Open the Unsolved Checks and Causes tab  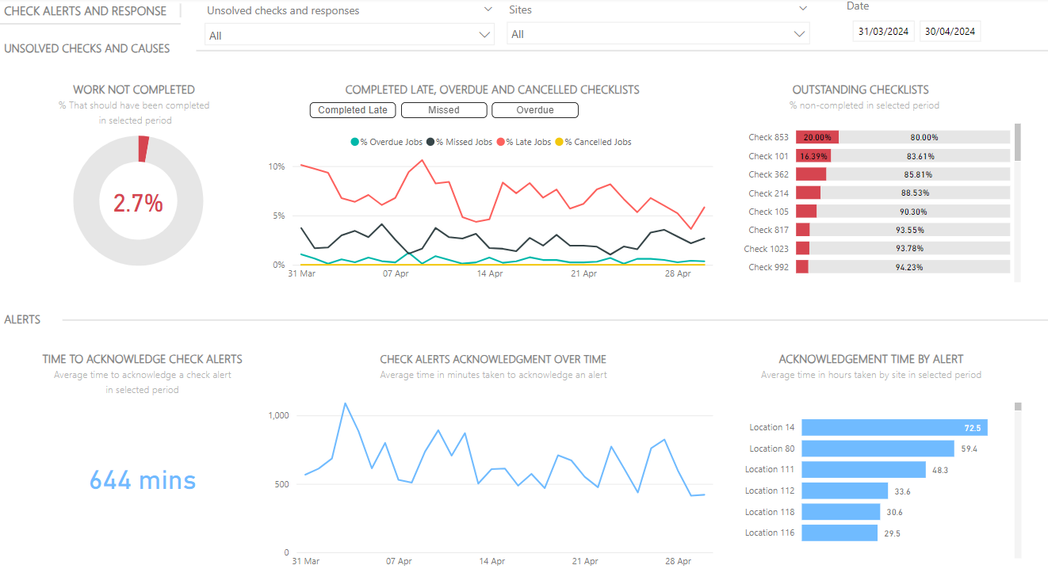87,48
